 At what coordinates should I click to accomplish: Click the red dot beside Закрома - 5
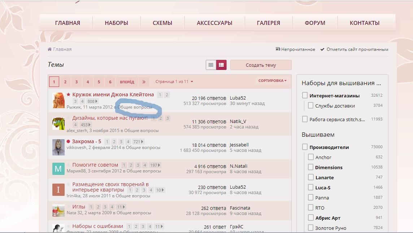click(x=68, y=142)
